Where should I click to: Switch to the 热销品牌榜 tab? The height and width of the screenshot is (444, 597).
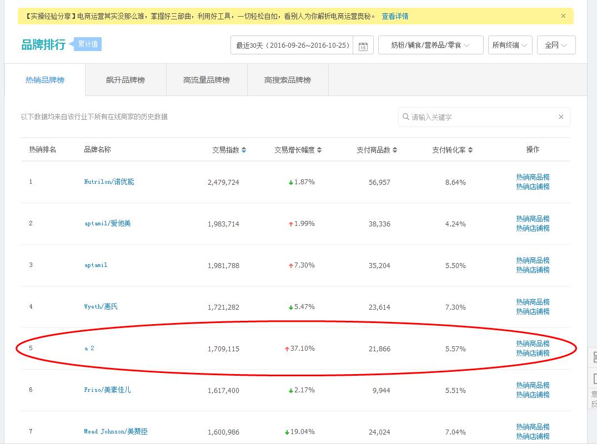tap(45, 80)
